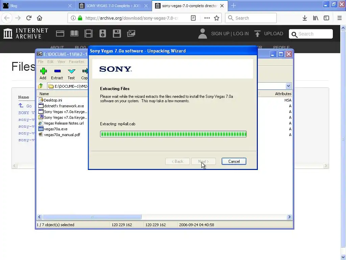Click the extraction progress bar
Screen dimensions: 346x260
(173, 134)
